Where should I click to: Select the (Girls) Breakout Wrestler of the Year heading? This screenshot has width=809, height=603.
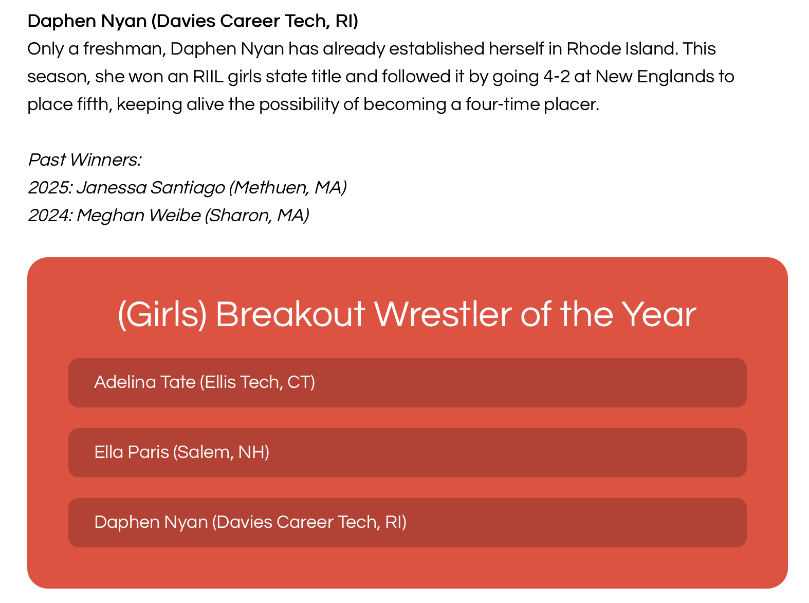coord(406,314)
